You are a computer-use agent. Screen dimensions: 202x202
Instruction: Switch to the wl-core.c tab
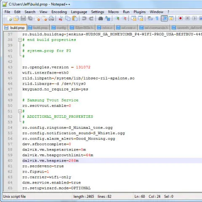[126, 28]
